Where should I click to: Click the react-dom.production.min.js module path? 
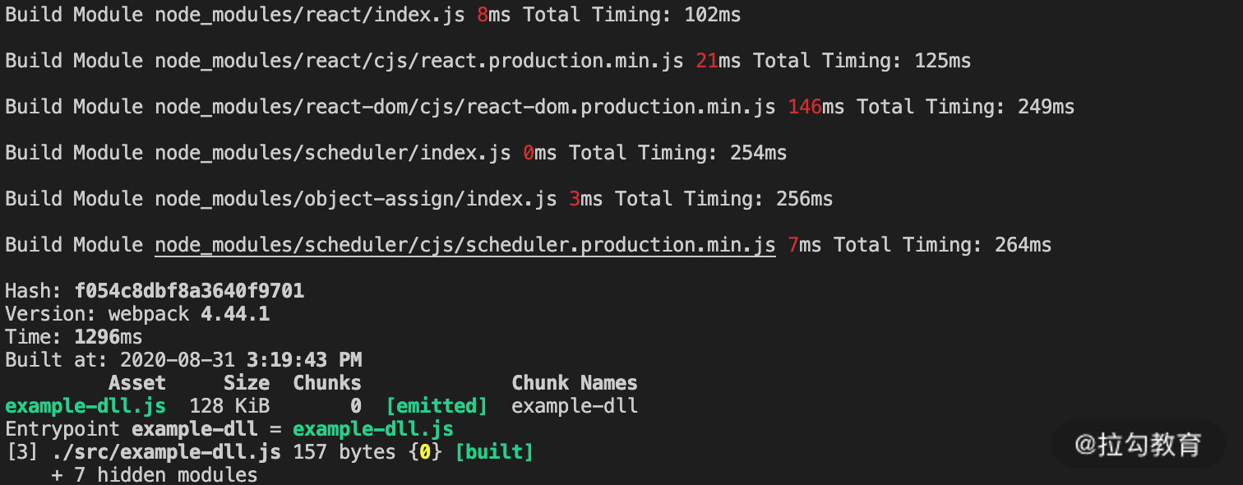click(464, 107)
